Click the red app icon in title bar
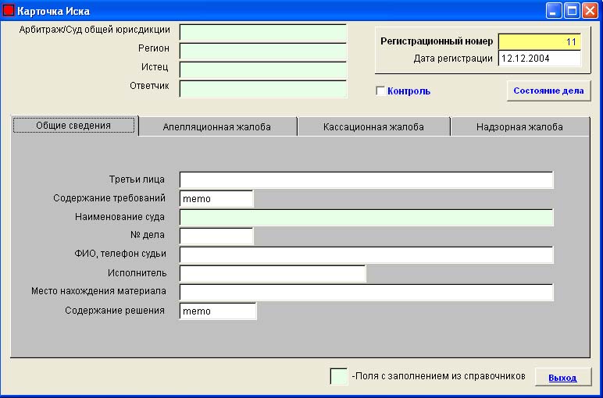Image resolution: width=603 pixels, height=398 pixels. [10, 12]
